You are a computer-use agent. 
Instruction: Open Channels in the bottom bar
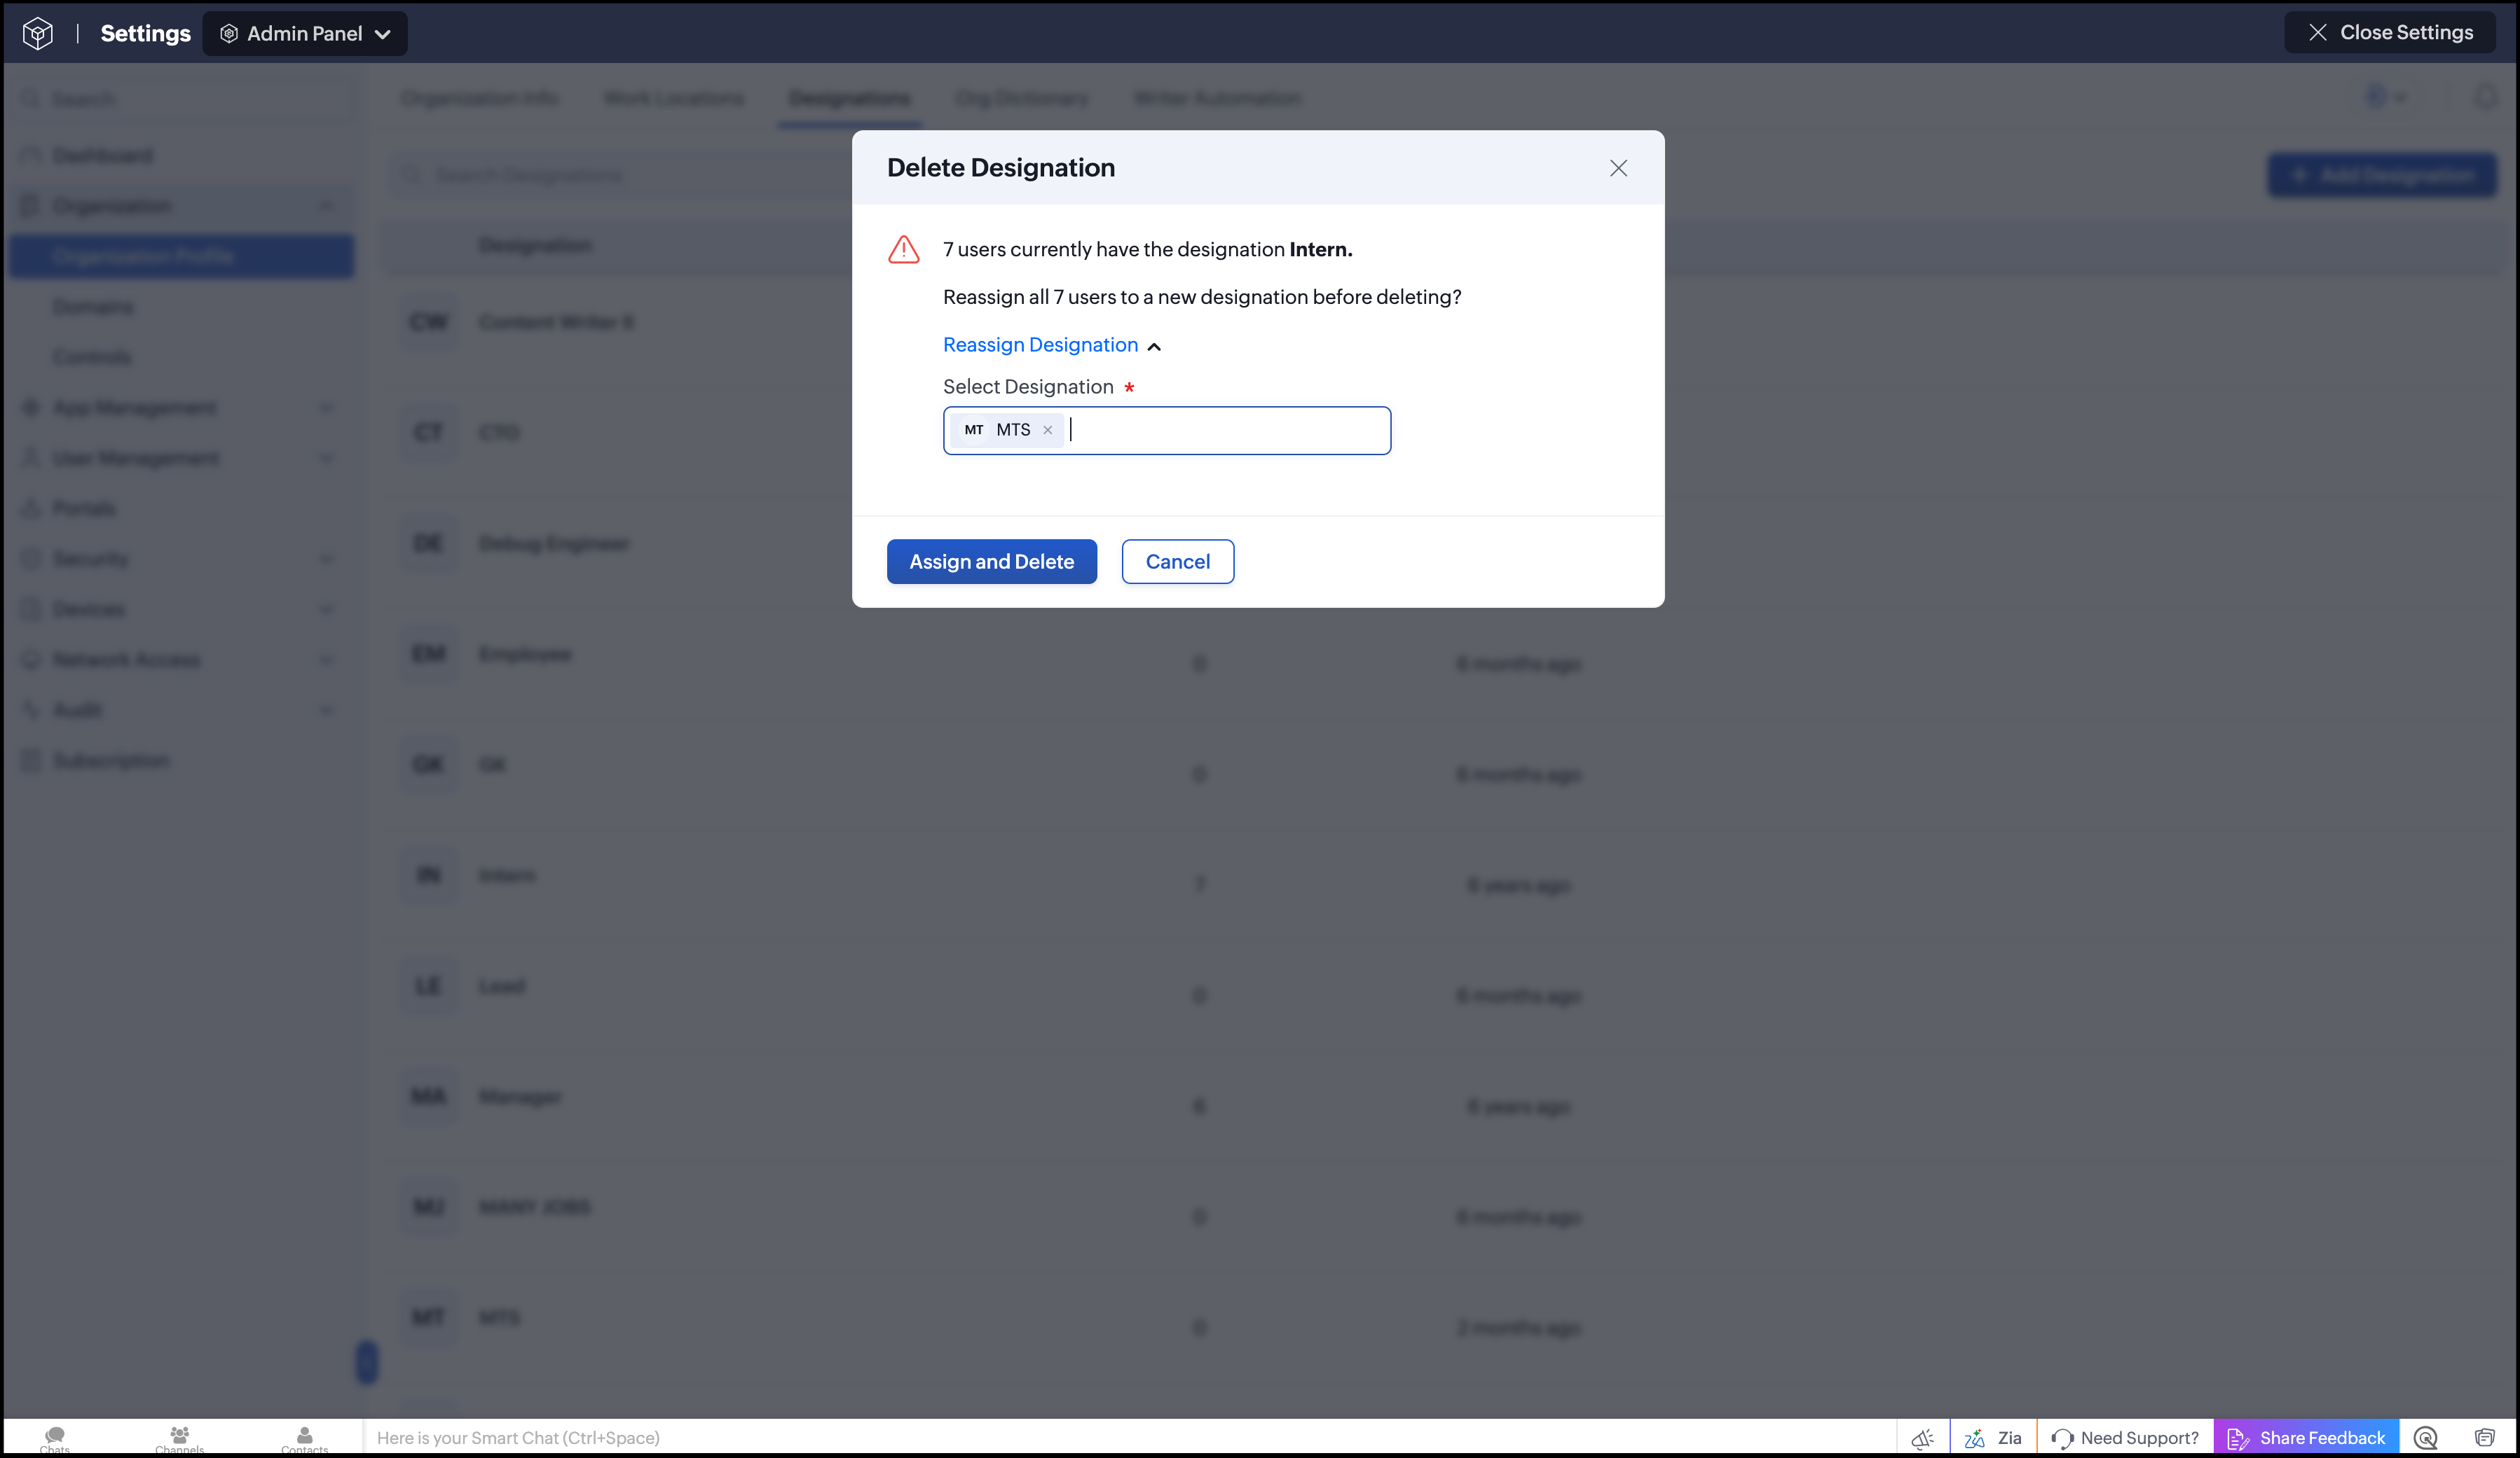click(180, 1439)
